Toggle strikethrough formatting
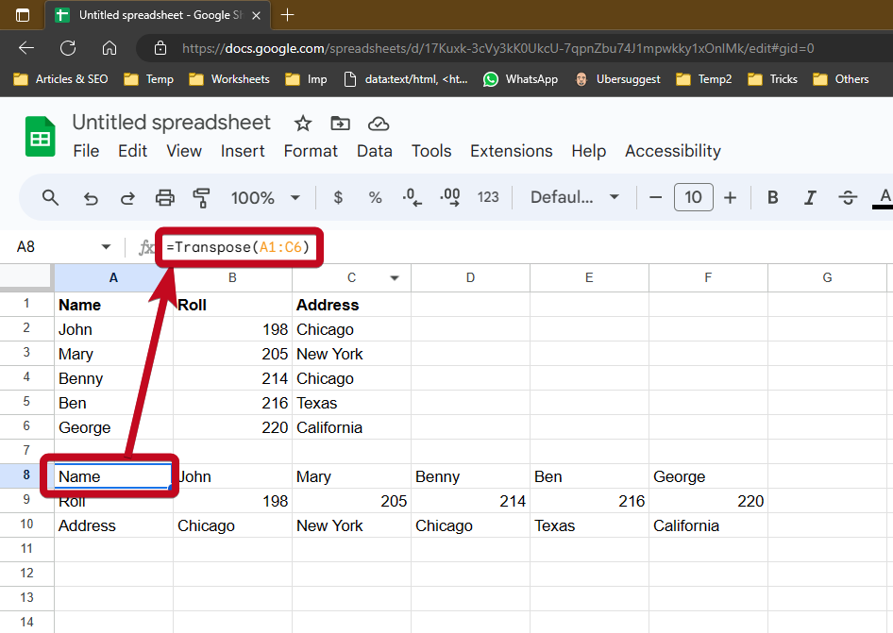The width and height of the screenshot is (893, 633). pos(848,198)
